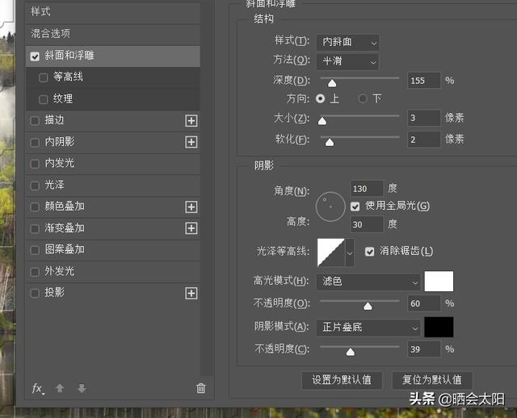Enable the 光泽 checkbox
Screen dimensions: 517x418
point(35,186)
